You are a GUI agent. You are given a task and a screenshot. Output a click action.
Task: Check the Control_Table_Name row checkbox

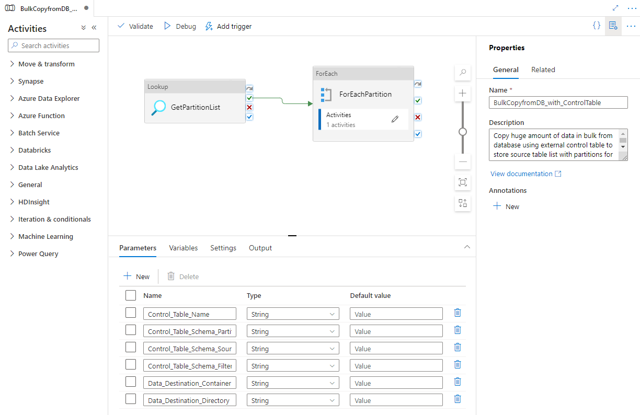click(131, 313)
